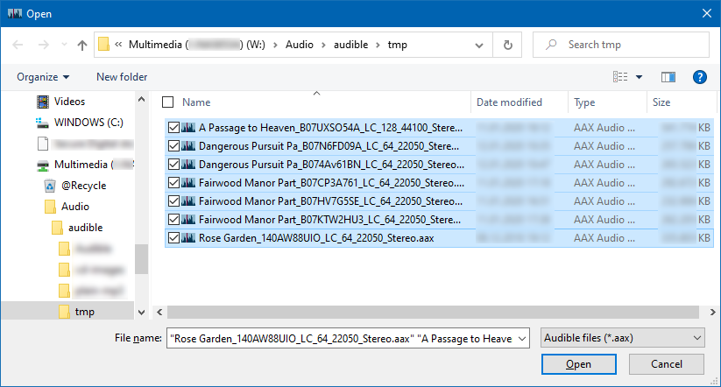This screenshot has width=721, height=387.
Task: Click the Audio folder icon in sidebar
Action: coord(51,207)
